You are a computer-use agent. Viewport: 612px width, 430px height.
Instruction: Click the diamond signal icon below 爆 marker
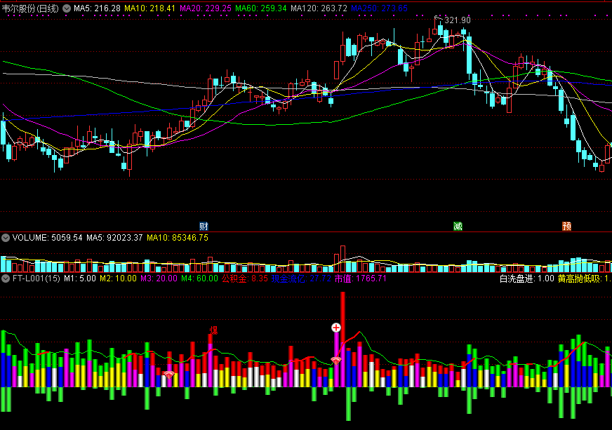(168, 375)
